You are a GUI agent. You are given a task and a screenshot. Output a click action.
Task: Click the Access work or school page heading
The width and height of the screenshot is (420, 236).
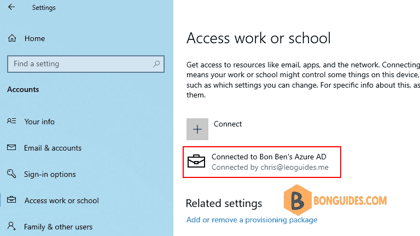click(259, 38)
